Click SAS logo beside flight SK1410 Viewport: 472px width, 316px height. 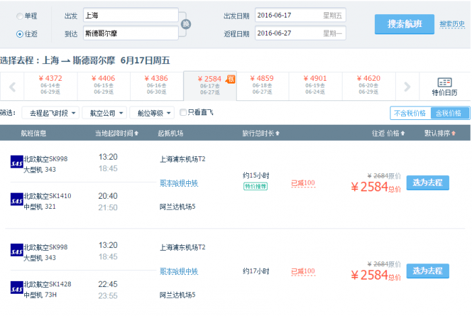[x=17, y=199]
